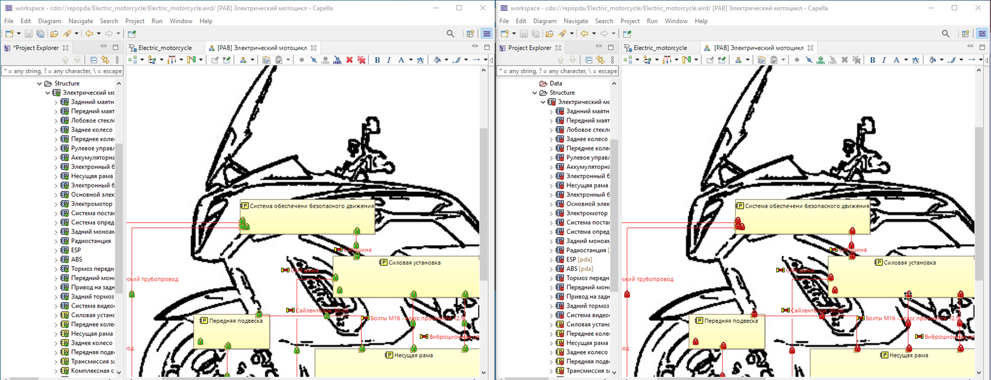
Task: Click the Save icon in left window
Action: click(x=28, y=34)
